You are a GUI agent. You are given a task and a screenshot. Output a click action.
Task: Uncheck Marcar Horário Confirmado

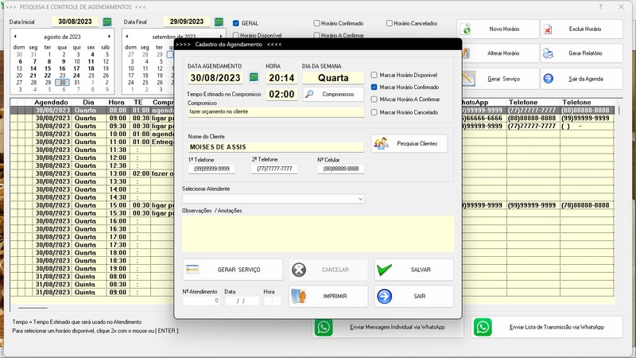[374, 87]
